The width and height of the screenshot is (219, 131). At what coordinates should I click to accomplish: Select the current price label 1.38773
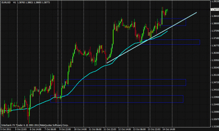point(215,10)
